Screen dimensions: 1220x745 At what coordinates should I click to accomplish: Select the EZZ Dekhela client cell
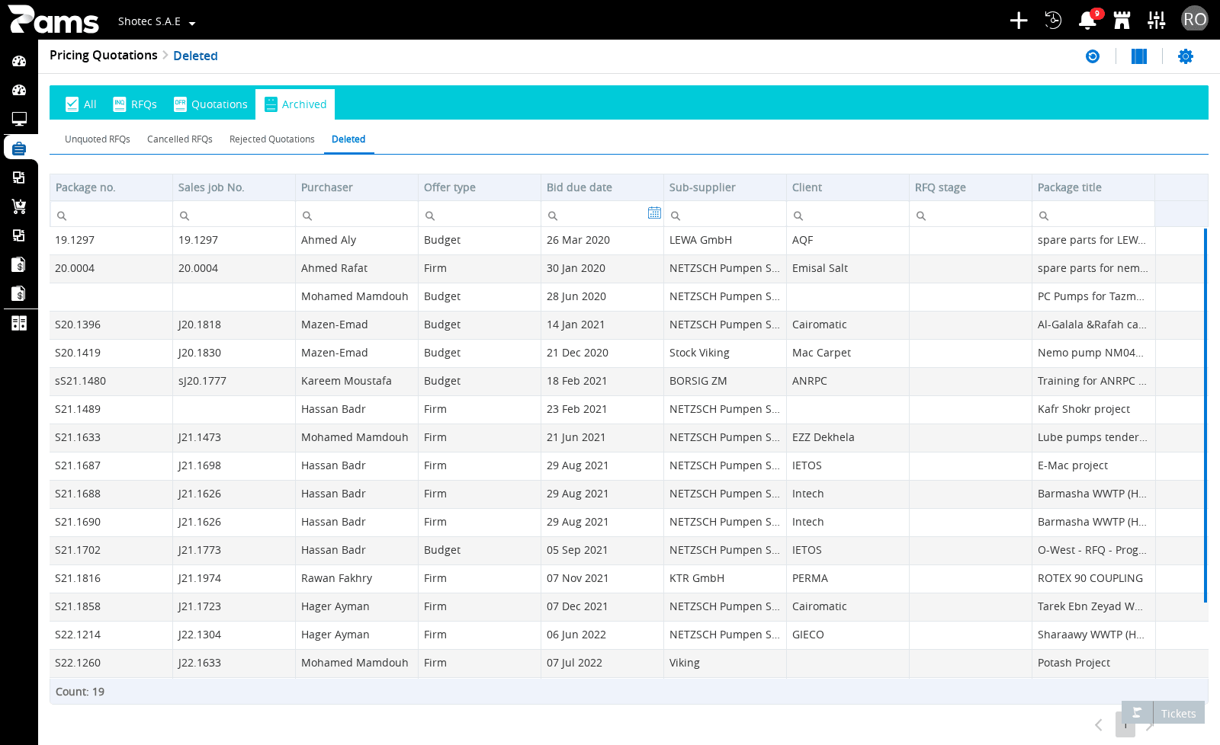(x=848, y=437)
